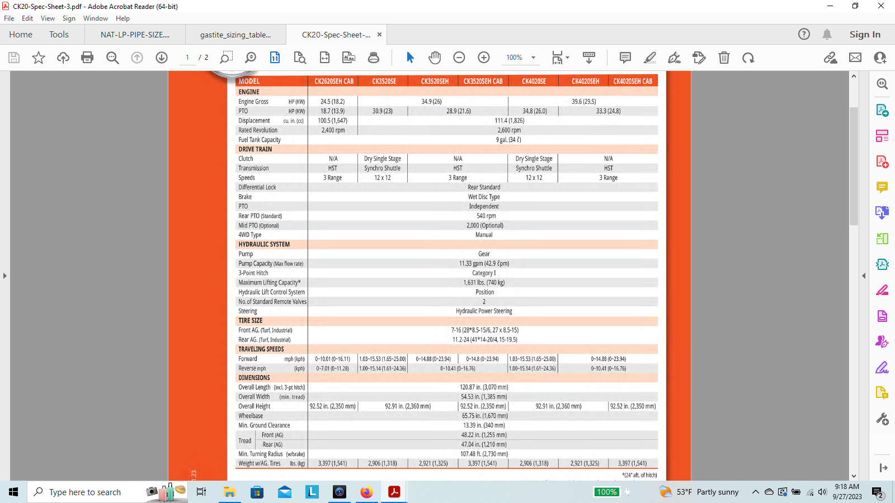Click Sign In
This screenshot has width=895, height=503.
tap(865, 35)
